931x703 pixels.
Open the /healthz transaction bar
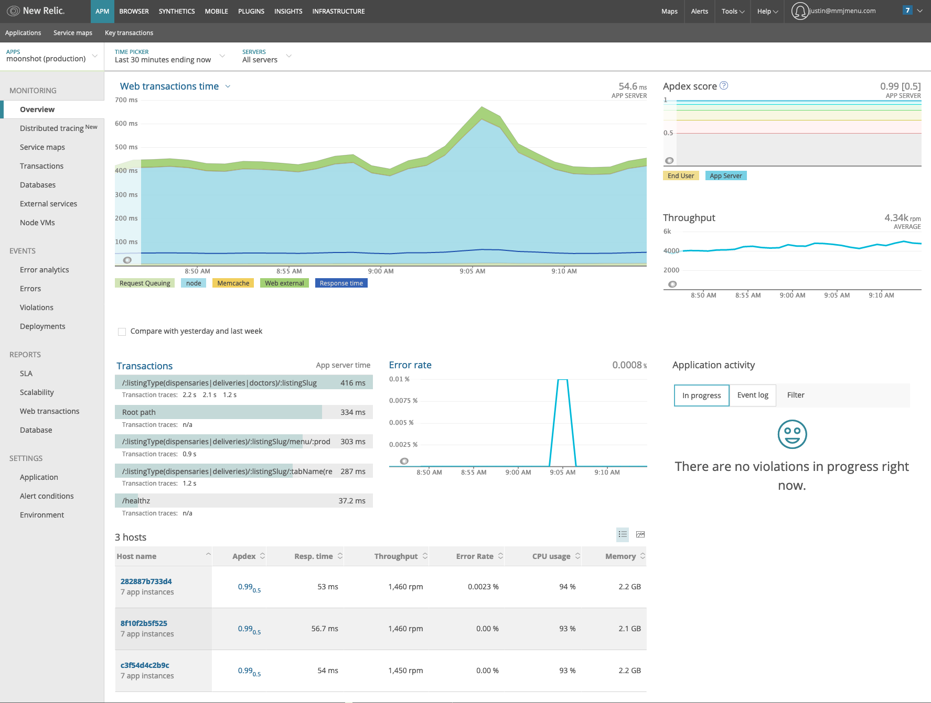click(244, 501)
